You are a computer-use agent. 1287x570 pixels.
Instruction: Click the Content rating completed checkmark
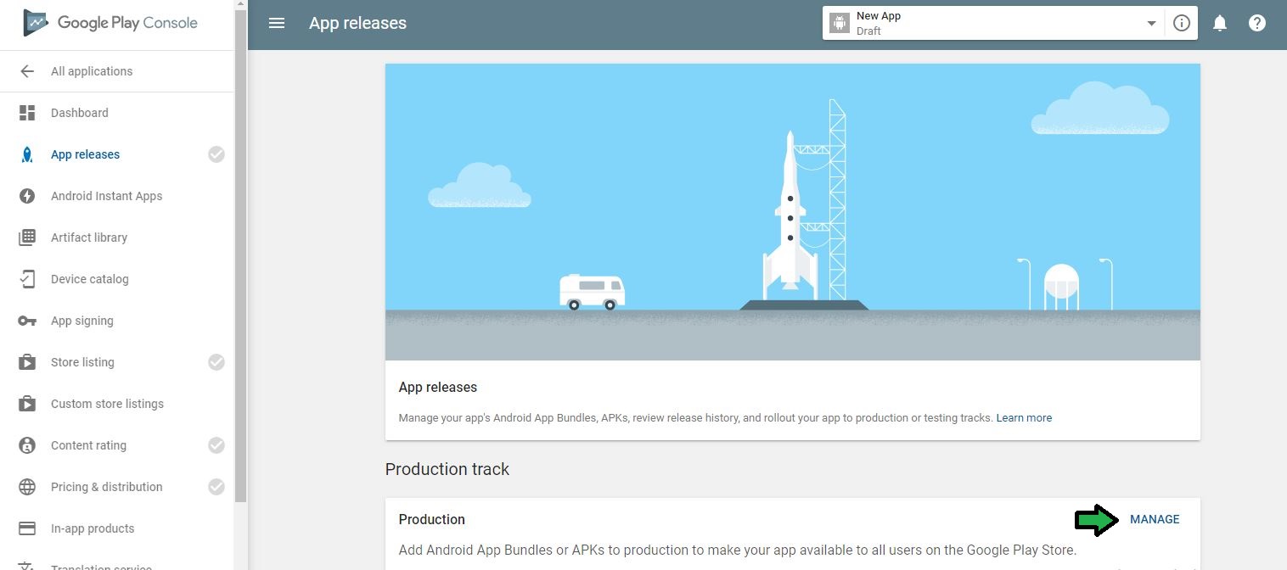click(x=216, y=445)
